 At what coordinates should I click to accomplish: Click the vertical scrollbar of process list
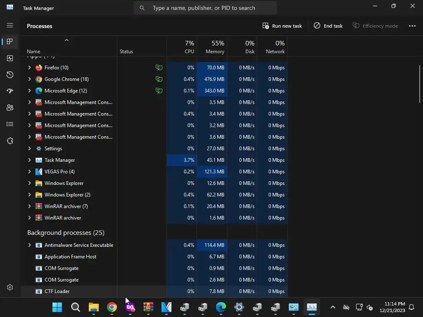click(420, 84)
